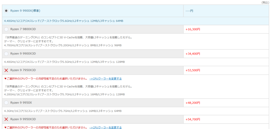Click the red cooling warning under Ryzen 9 7950X3D
Image resolution: width=272 pixels, height=129 pixels.
tap(46, 79)
